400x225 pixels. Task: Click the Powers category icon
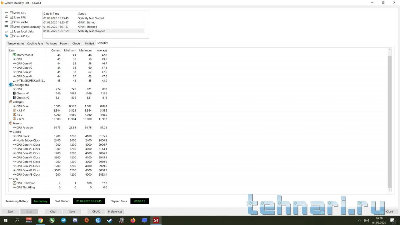[11, 123]
